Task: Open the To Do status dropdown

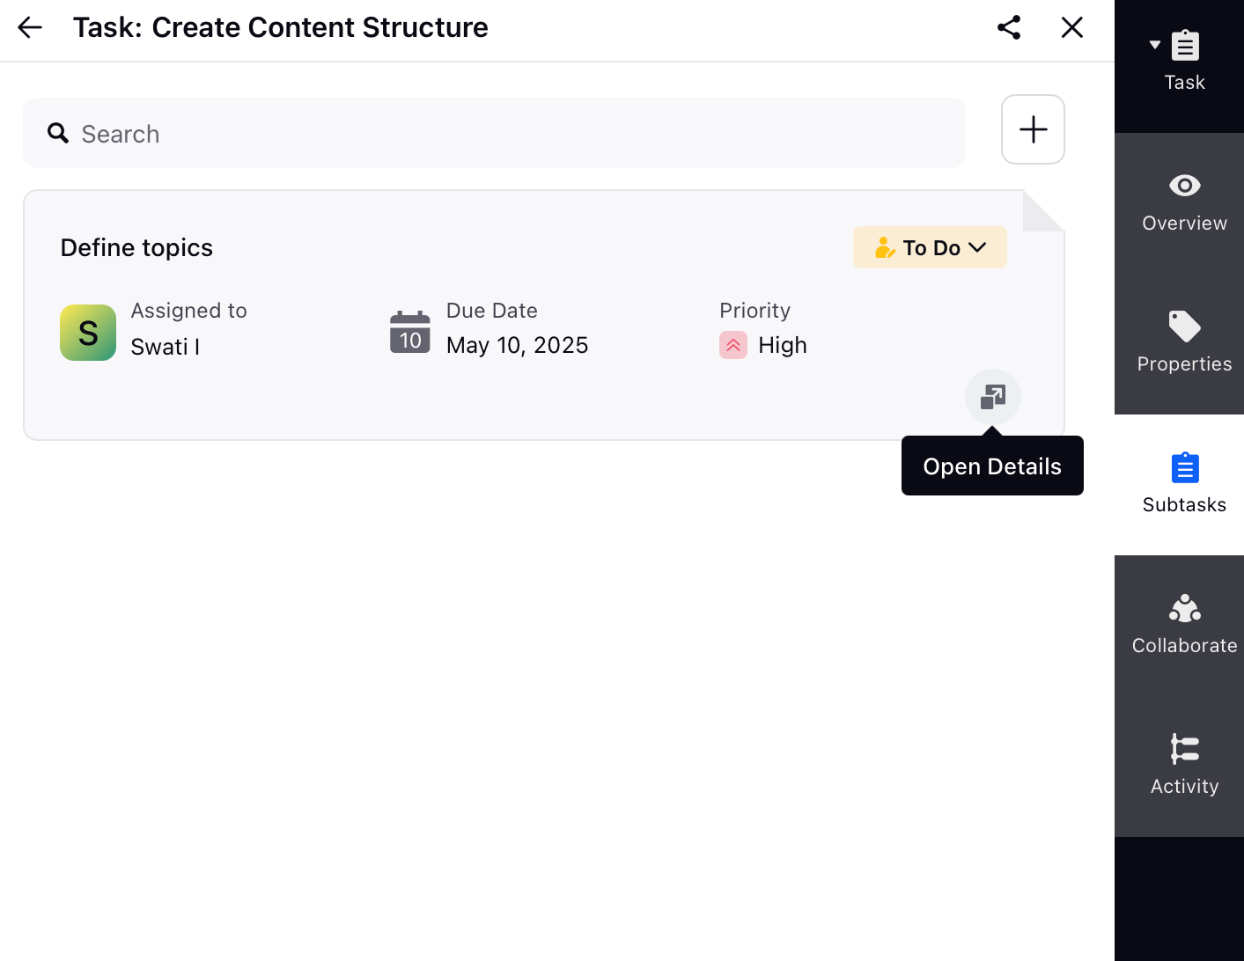Action: pos(930,248)
